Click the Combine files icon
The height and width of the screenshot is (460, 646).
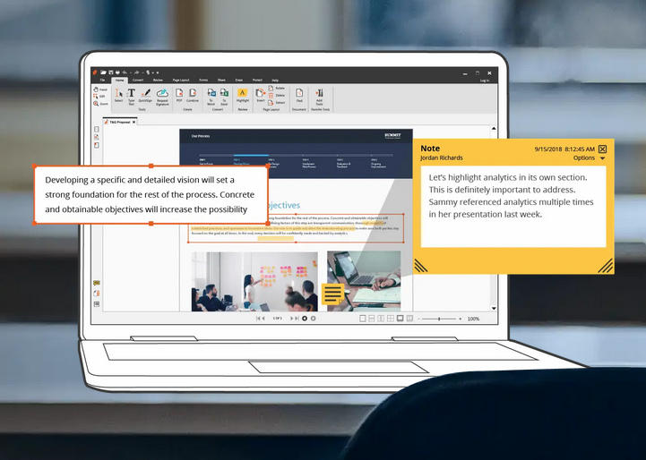point(192,94)
